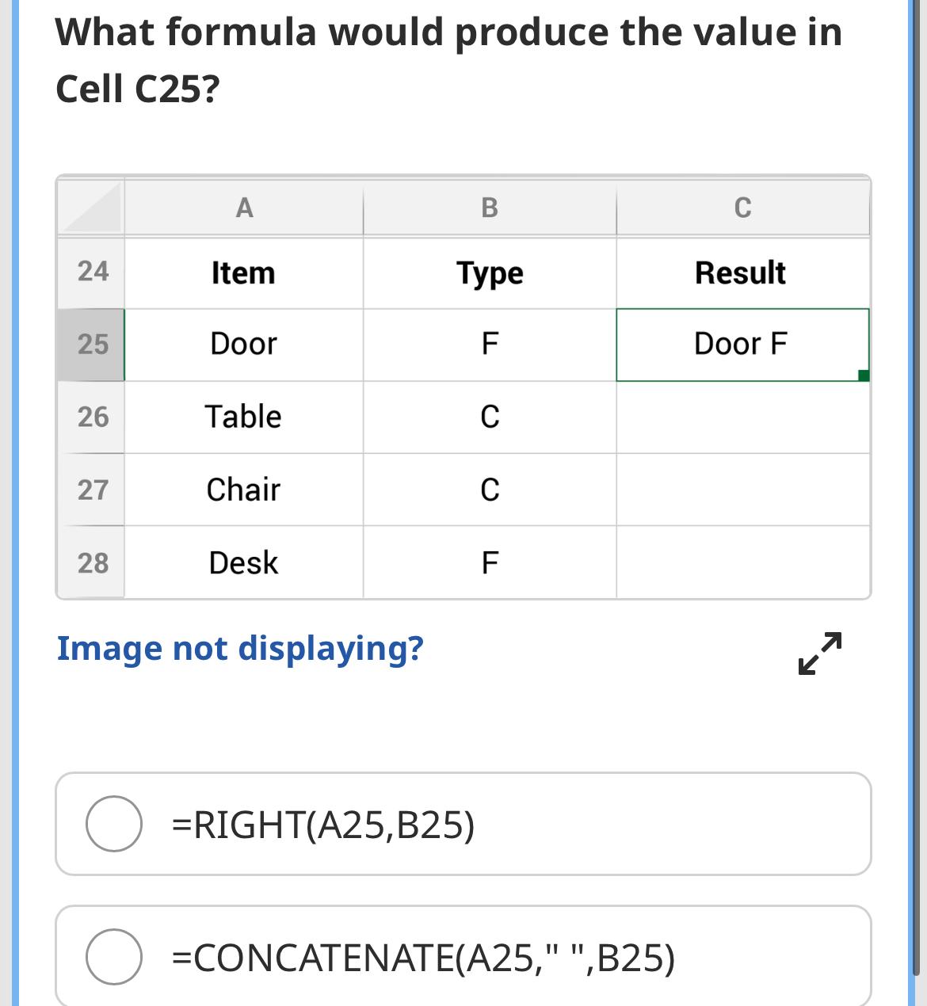
Task: Click the cell containing Chair
Action: 244,490
